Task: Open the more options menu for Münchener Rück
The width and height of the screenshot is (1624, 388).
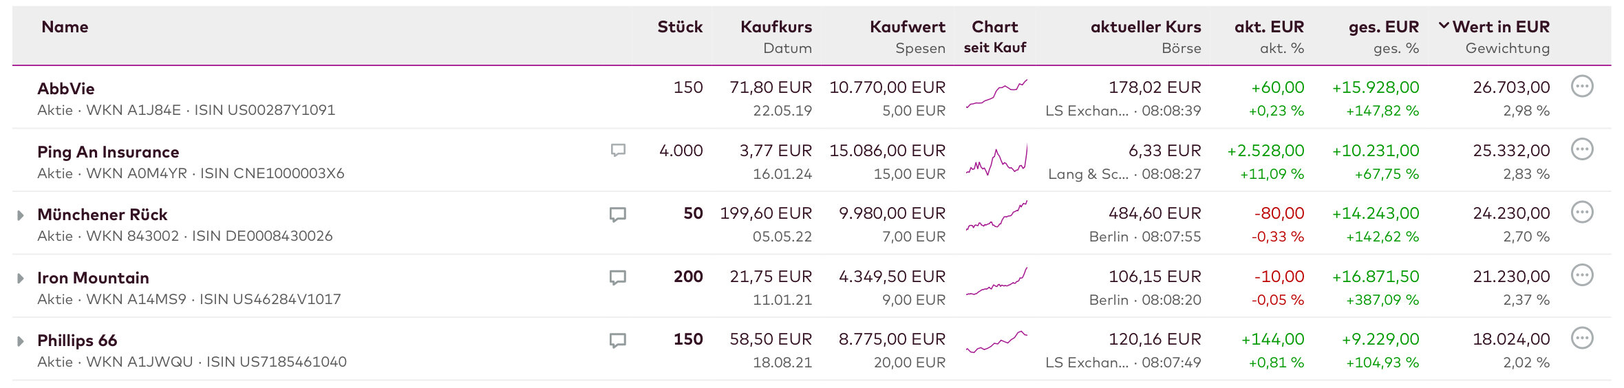Action: point(1582,213)
